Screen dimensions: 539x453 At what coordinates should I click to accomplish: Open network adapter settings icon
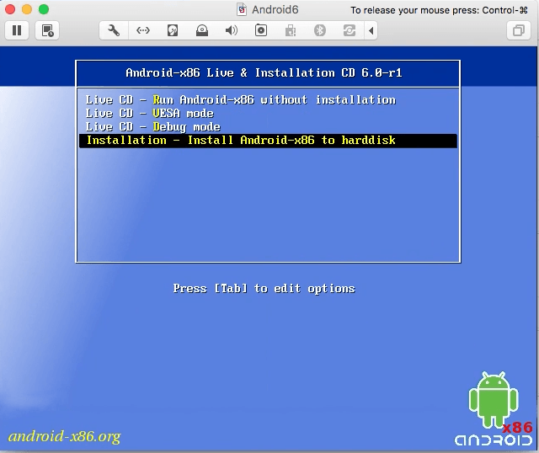tap(143, 30)
